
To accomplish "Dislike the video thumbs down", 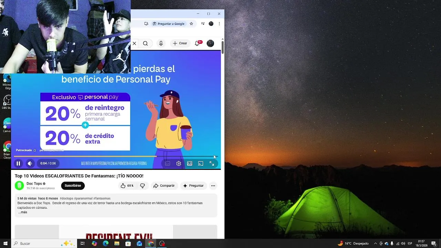I will tap(142, 186).
